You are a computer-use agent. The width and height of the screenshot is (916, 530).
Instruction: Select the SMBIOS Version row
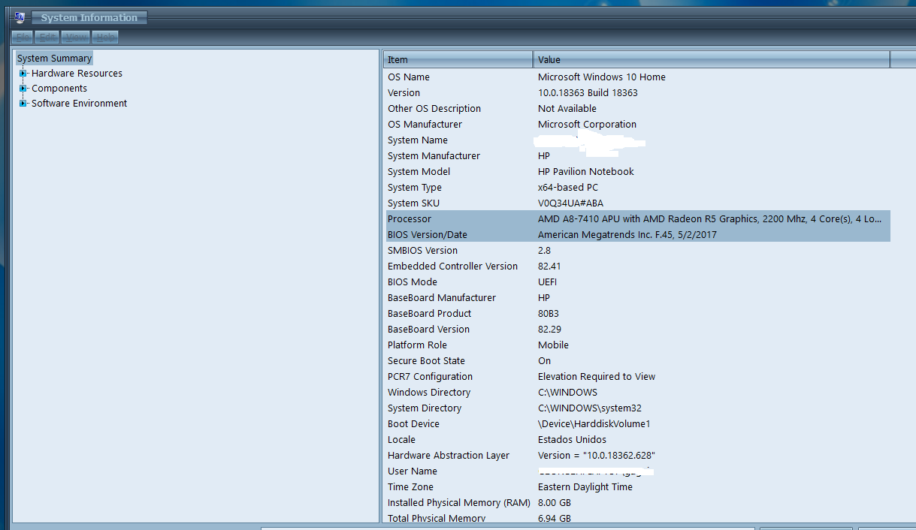point(637,251)
